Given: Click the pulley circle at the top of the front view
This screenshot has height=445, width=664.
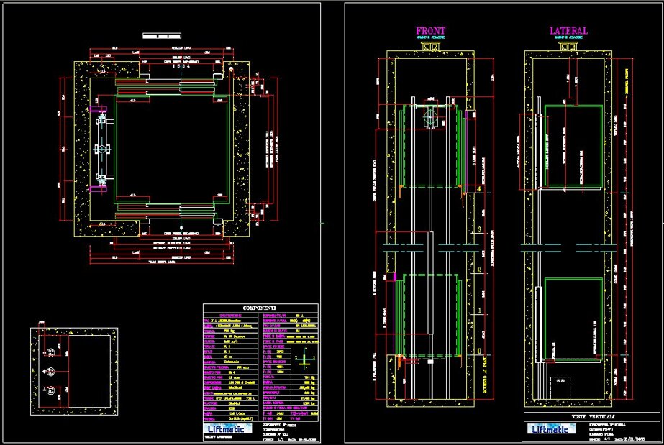Looking at the screenshot, I should click(431, 118).
